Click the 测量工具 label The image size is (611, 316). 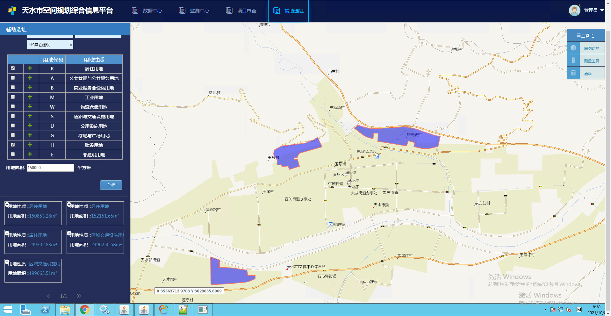click(x=592, y=61)
